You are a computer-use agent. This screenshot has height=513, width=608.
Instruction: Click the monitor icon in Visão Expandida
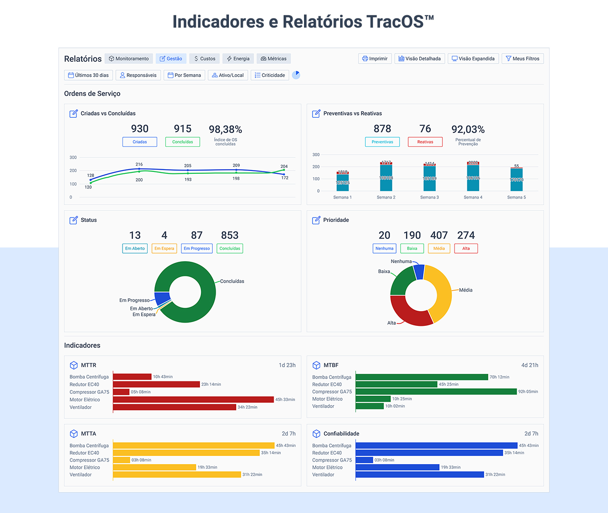coord(455,58)
